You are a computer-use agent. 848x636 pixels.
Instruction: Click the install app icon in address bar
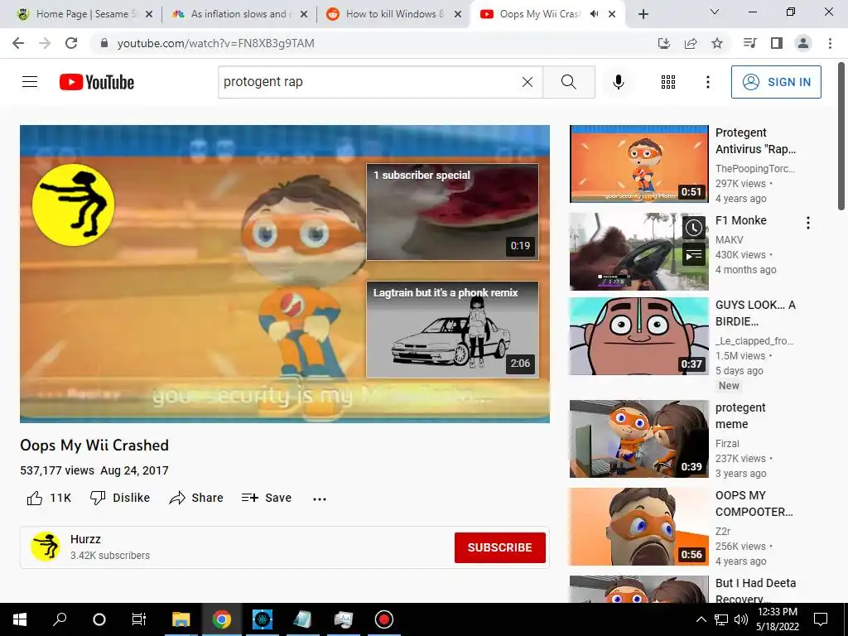click(x=664, y=43)
